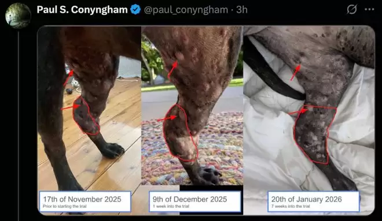The height and width of the screenshot is (221, 382).
Task: Open the 17th of November photo
Action: [x=89, y=120]
